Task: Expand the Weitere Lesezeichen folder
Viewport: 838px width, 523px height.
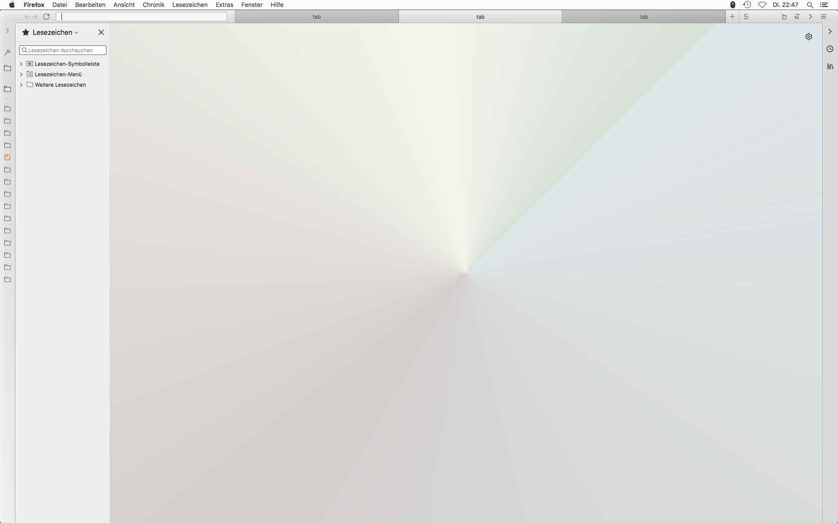Action: (x=21, y=85)
